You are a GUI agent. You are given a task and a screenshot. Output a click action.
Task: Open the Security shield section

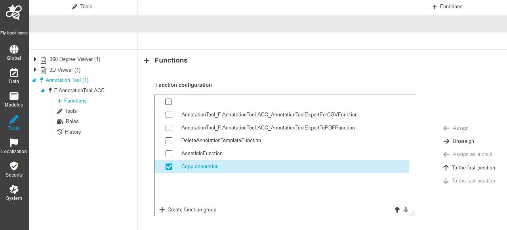pyautogui.click(x=14, y=170)
